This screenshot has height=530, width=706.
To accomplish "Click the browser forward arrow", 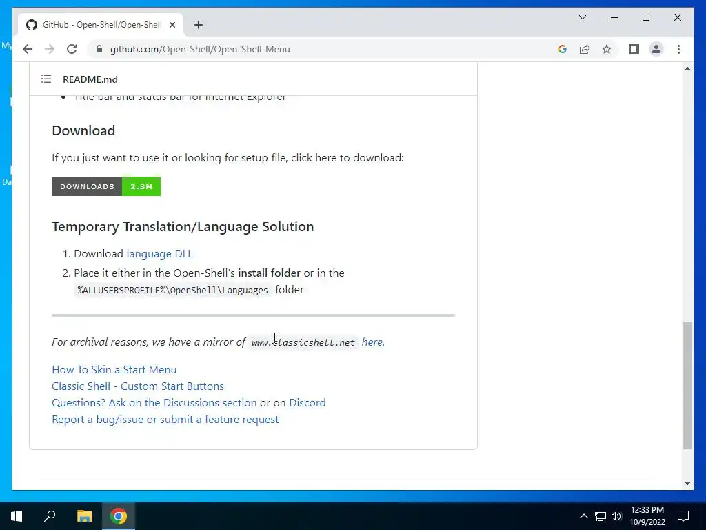I will [x=50, y=49].
